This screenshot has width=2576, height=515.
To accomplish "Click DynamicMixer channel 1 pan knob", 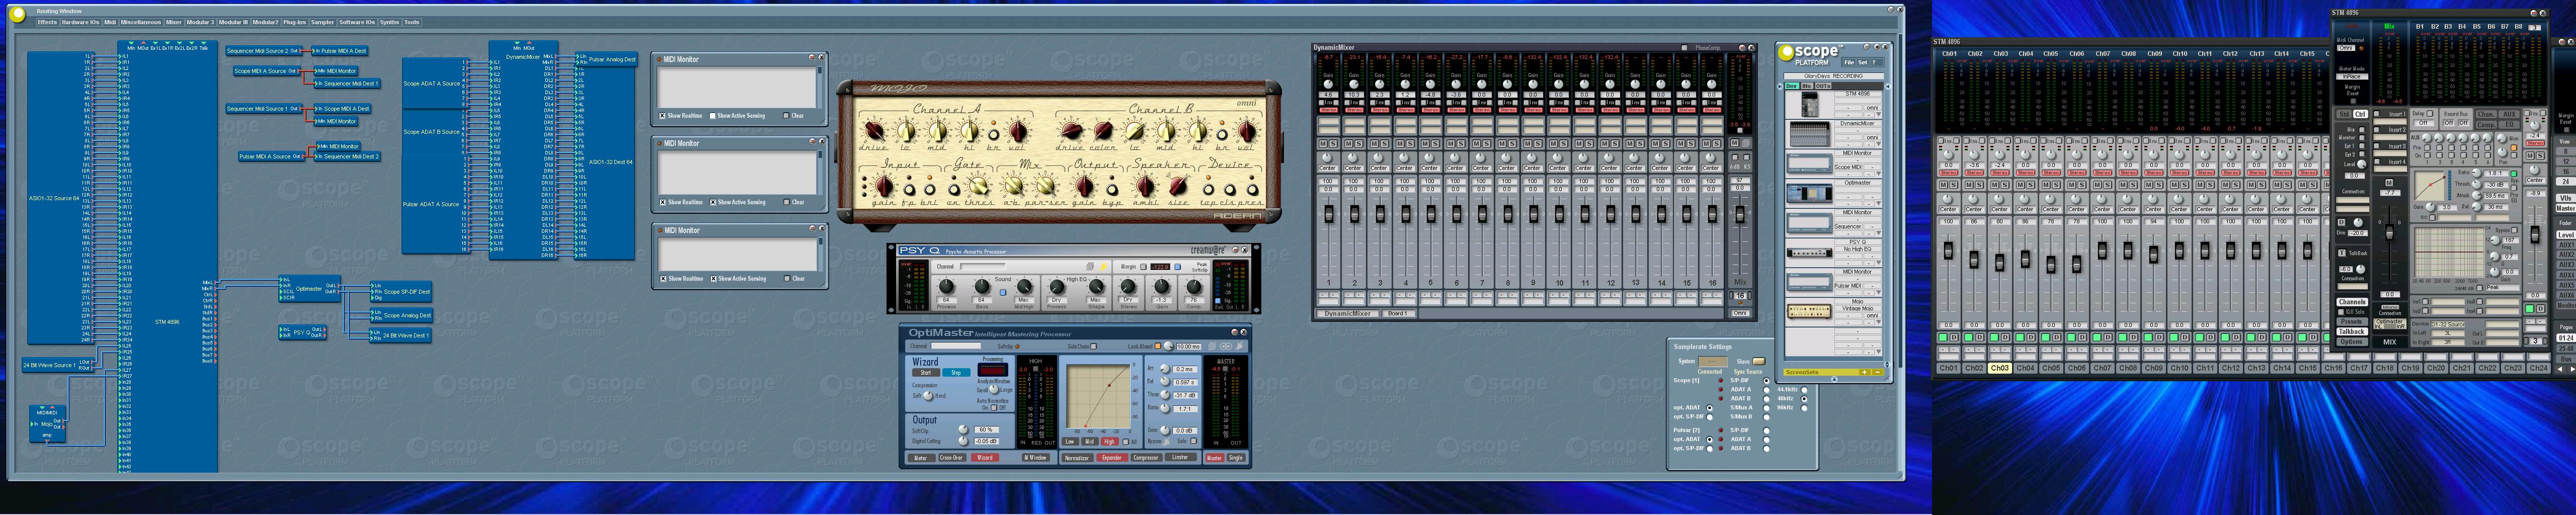I will coord(1327,158).
